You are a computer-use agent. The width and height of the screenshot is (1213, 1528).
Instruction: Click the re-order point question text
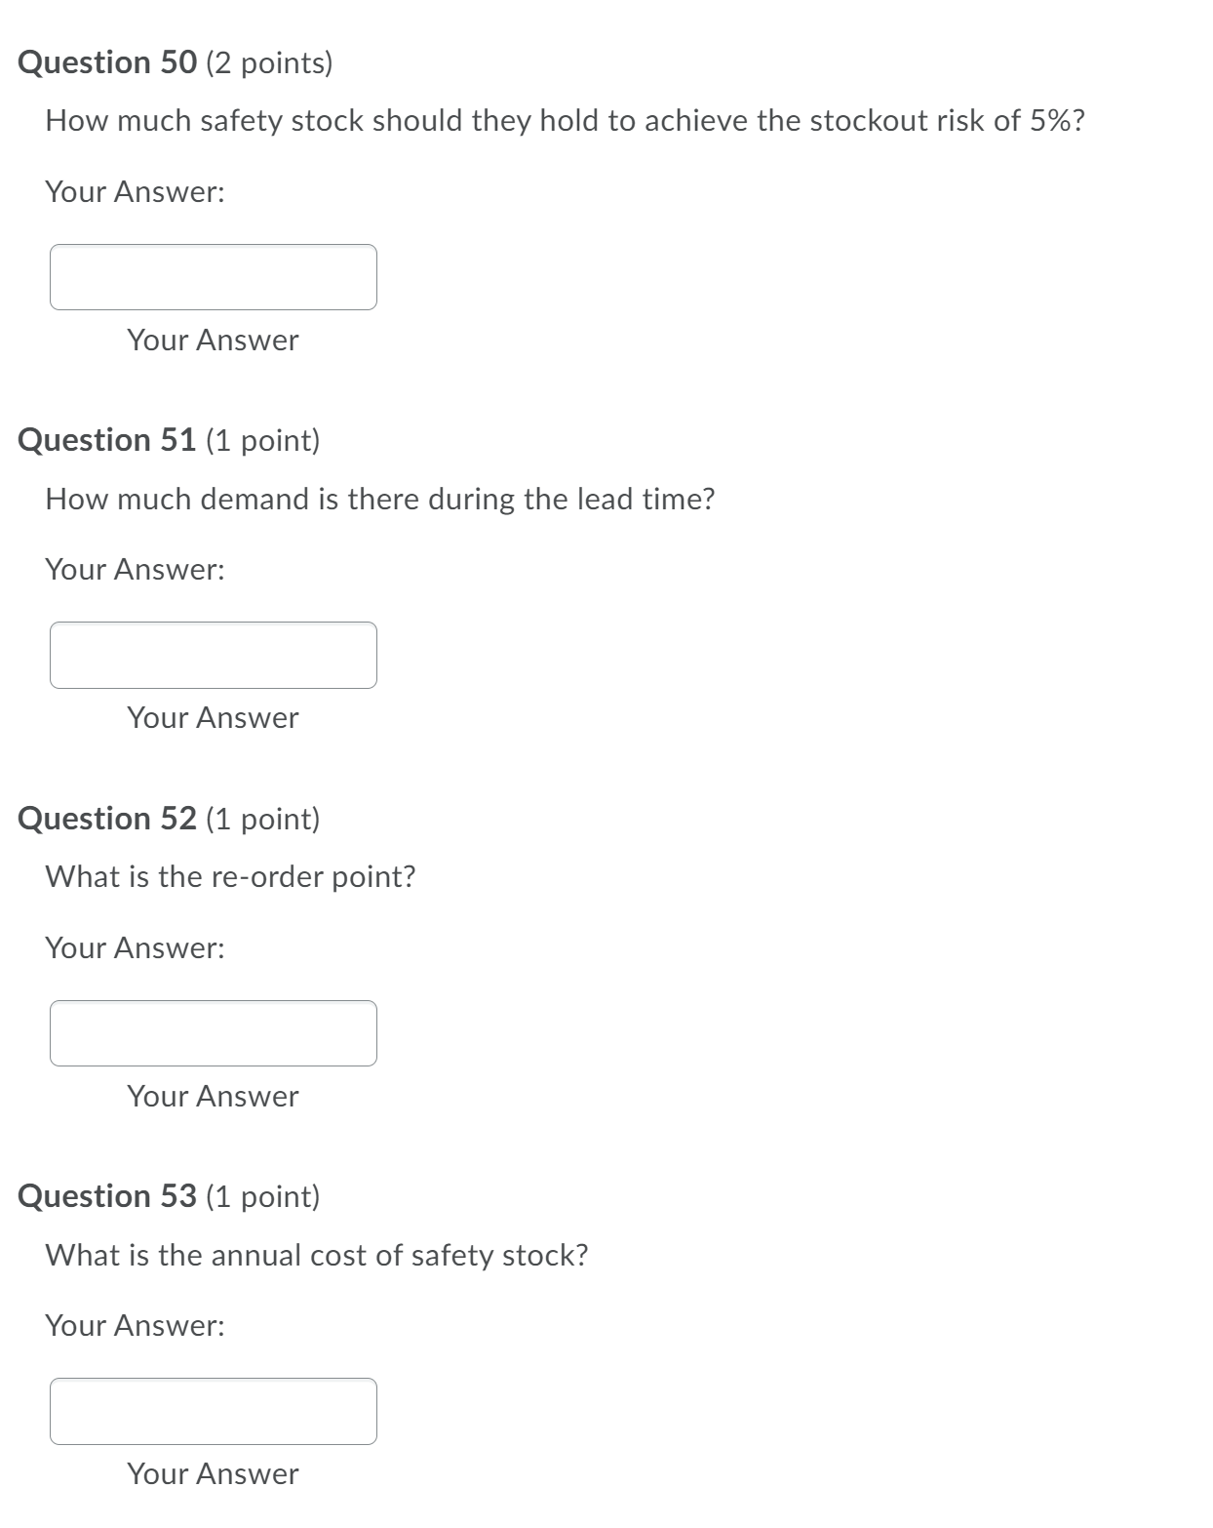point(231,876)
